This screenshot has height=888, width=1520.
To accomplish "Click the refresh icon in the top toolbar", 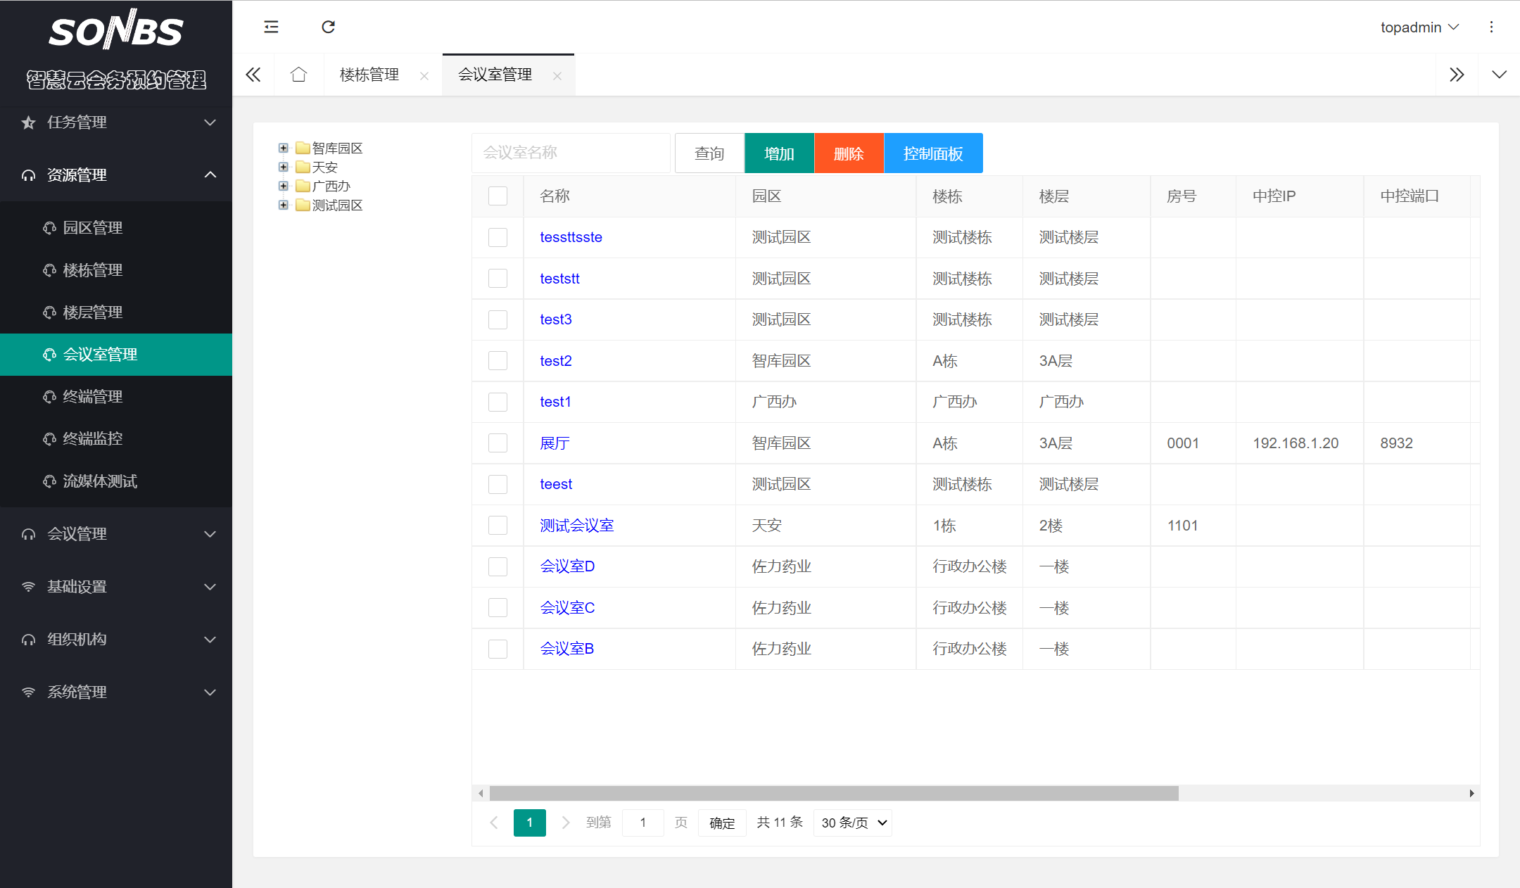I will click(x=328, y=27).
